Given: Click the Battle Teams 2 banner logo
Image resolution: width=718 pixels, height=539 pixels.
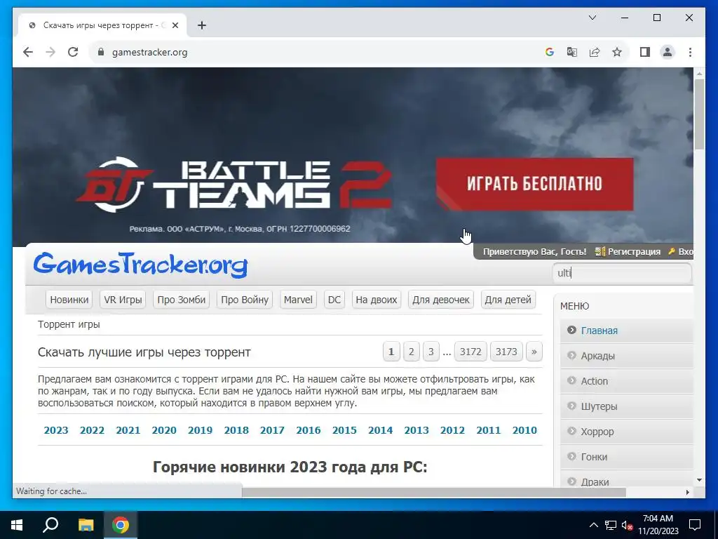Looking at the screenshot, I should pos(233,185).
